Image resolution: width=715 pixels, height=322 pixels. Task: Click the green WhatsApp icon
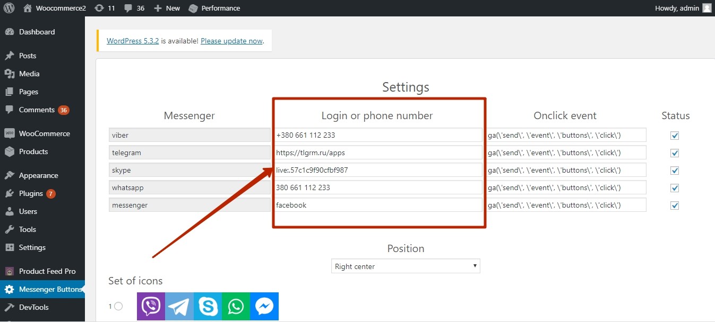point(236,306)
